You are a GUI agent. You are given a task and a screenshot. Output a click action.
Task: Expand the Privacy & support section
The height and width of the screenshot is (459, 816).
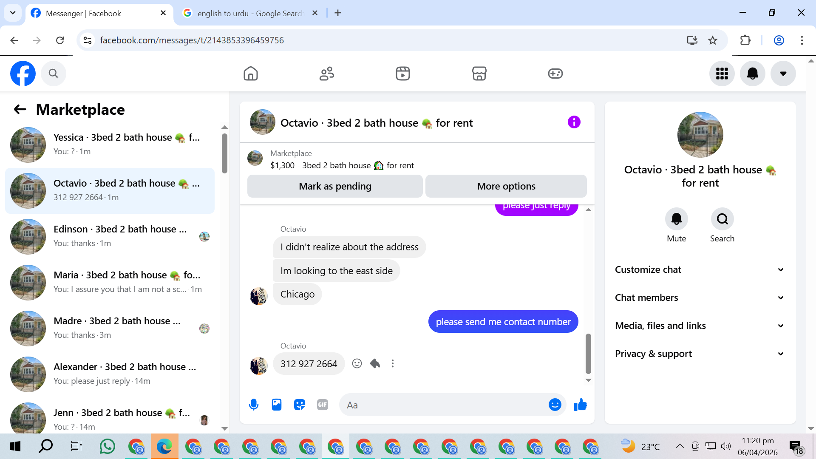point(700,354)
